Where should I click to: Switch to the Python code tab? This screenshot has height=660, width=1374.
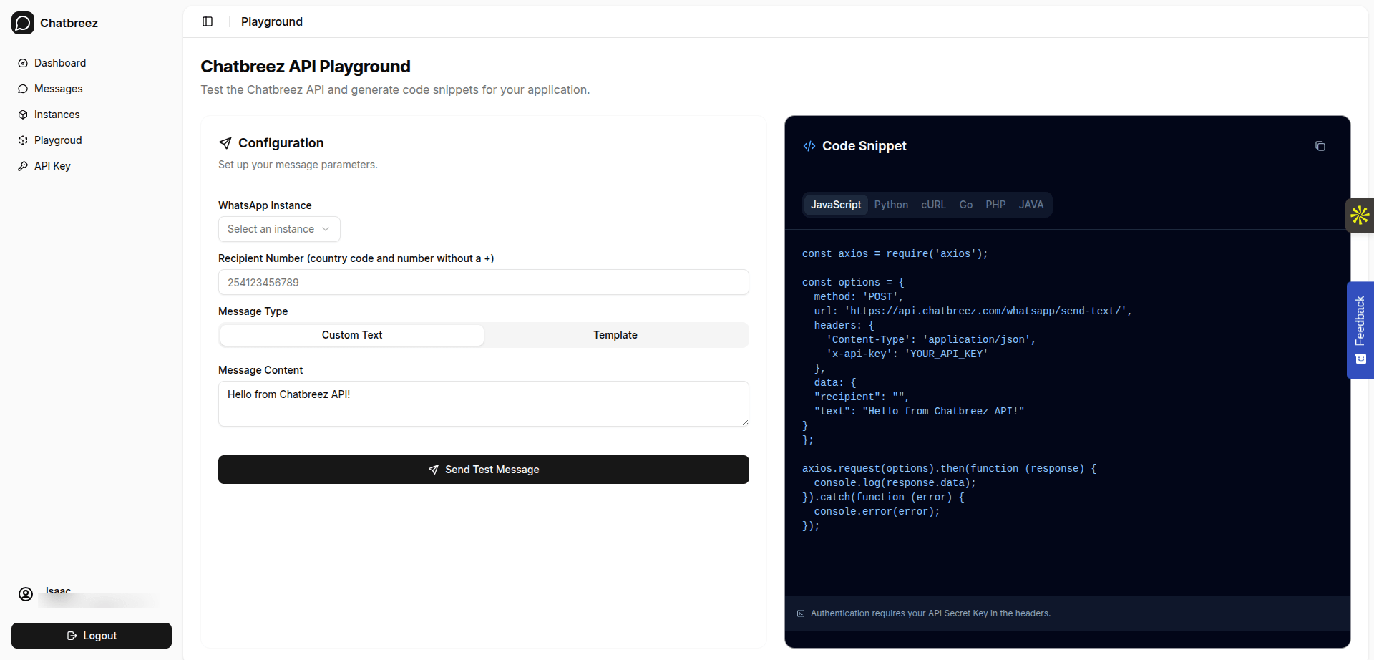point(891,205)
